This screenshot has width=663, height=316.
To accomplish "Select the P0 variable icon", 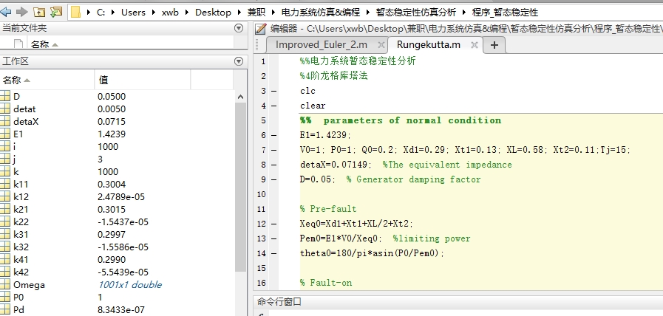I will point(4,297).
